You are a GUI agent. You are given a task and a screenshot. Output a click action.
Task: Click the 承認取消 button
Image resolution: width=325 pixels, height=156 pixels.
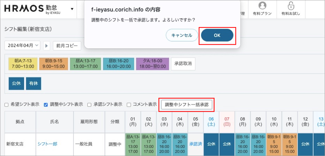coord(183,64)
